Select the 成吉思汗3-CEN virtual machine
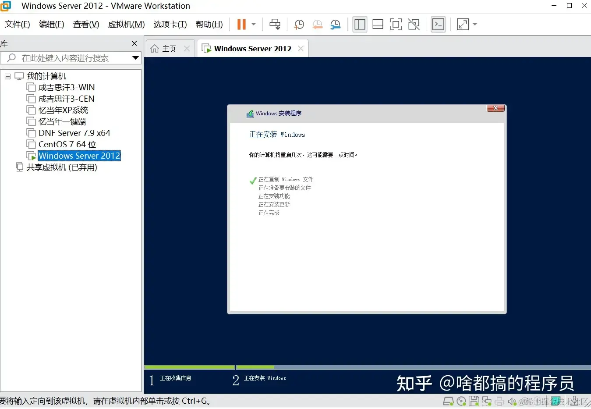 [x=66, y=99]
